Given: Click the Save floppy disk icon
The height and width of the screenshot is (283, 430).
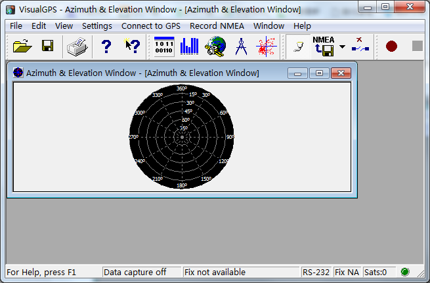Looking at the screenshot, I should (x=47, y=46).
